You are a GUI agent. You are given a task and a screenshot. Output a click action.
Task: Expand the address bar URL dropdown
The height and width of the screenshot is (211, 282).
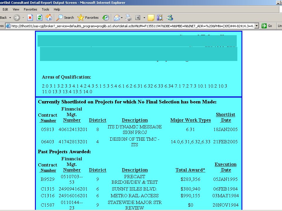[257, 26]
